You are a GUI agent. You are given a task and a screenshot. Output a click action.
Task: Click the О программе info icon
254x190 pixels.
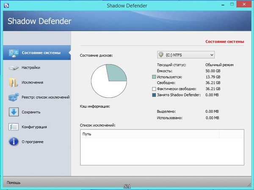pos(14,142)
